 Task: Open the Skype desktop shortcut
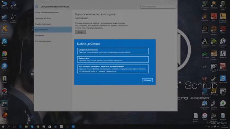4,42
